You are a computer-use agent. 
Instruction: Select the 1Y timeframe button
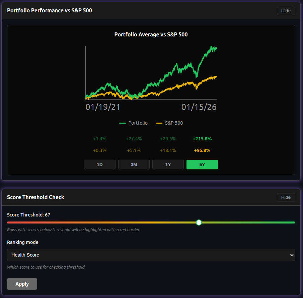pyautogui.click(x=168, y=164)
